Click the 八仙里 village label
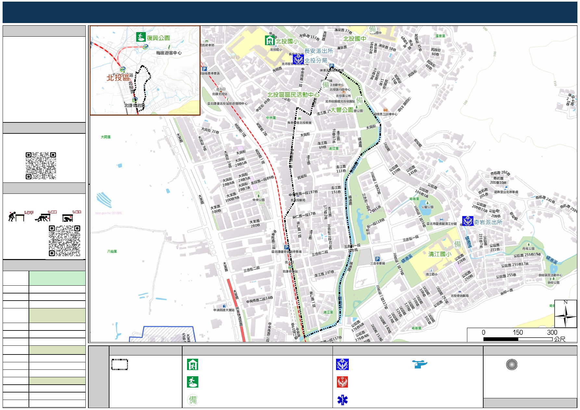Viewport: 580px width, 410px height. coord(112,251)
